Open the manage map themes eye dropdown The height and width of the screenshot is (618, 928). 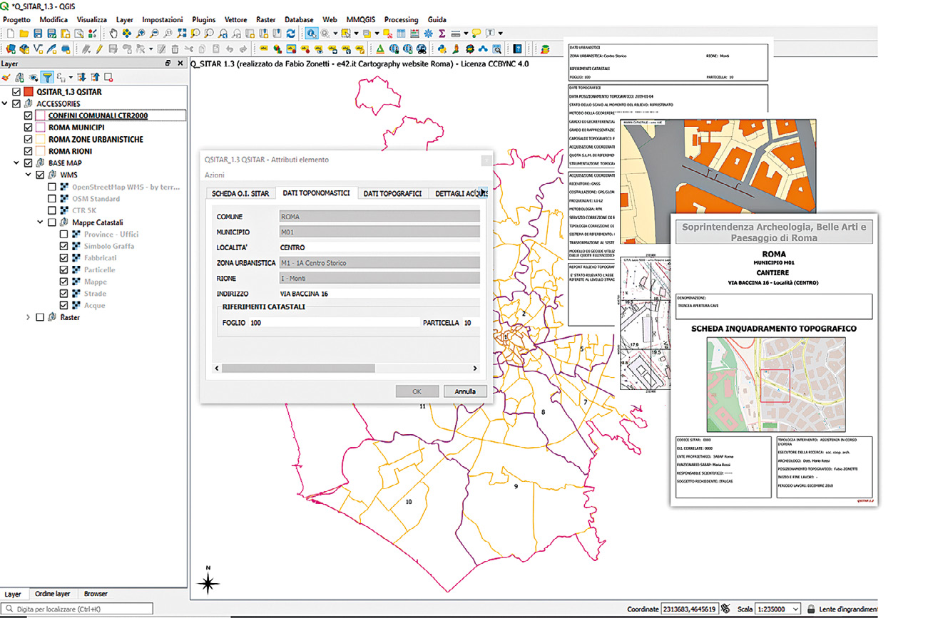tap(34, 77)
